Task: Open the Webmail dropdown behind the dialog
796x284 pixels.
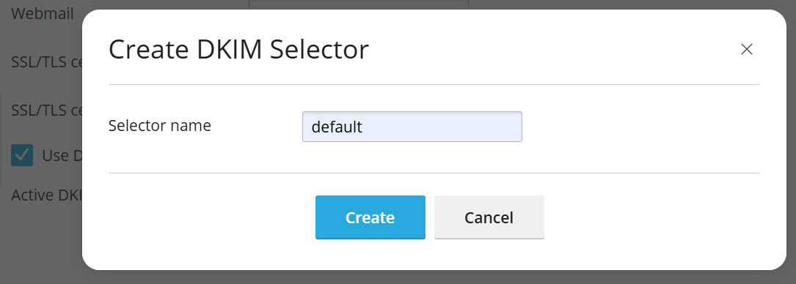Action: pyautogui.click(x=359, y=4)
